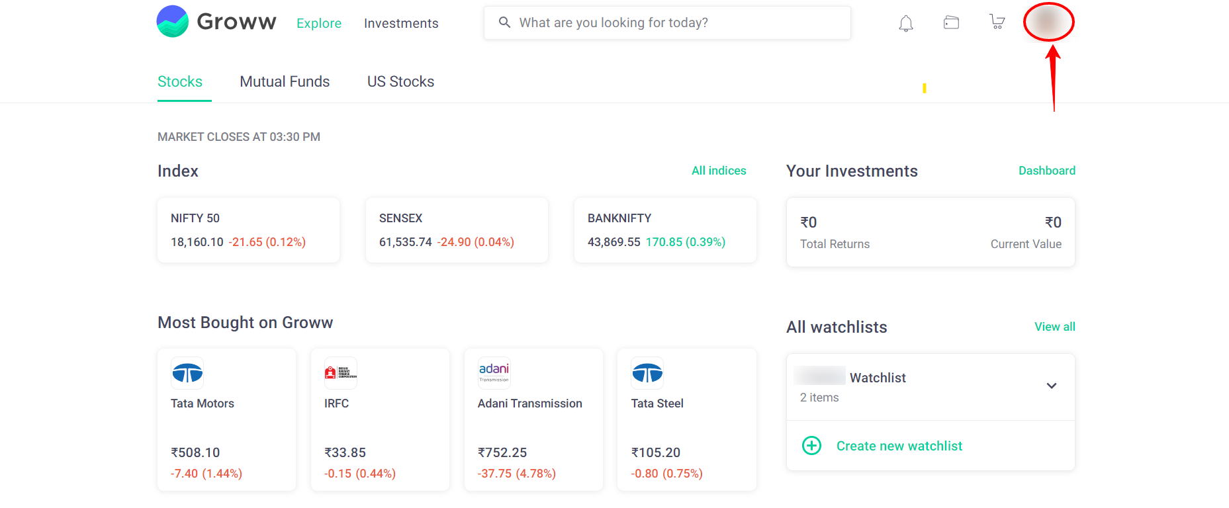Switch to Mutual Funds tab

[285, 81]
